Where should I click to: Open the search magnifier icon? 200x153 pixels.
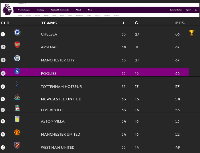point(196,10)
